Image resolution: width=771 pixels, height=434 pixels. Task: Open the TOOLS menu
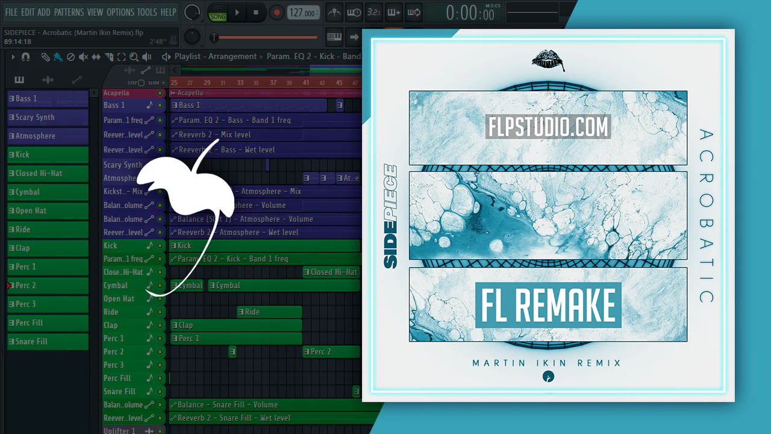click(x=147, y=12)
